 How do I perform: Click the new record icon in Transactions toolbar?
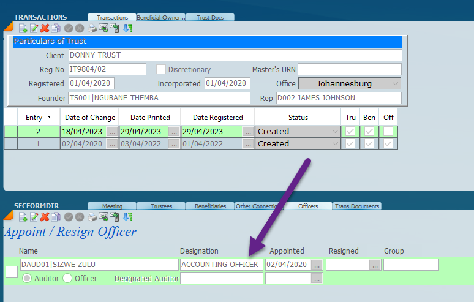(23, 28)
